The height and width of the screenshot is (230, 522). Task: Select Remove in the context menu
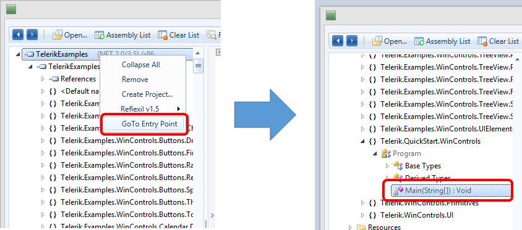coord(135,80)
